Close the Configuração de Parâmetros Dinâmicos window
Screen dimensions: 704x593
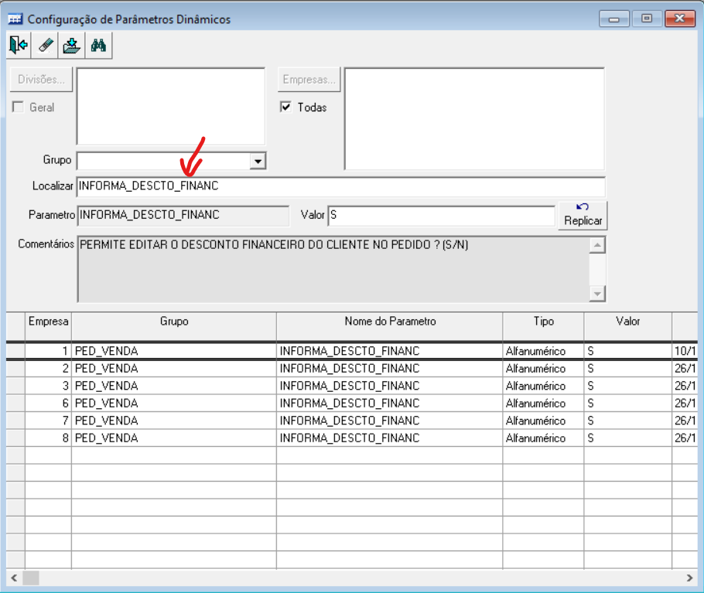point(680,19)
